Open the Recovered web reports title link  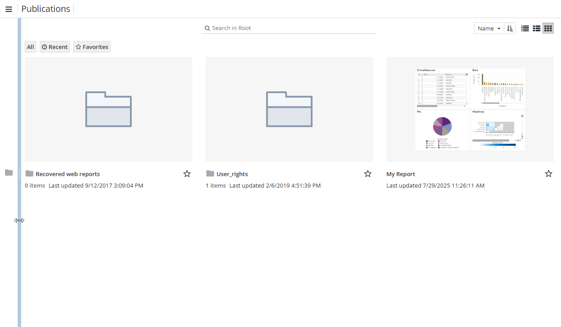tap(68, 174)
